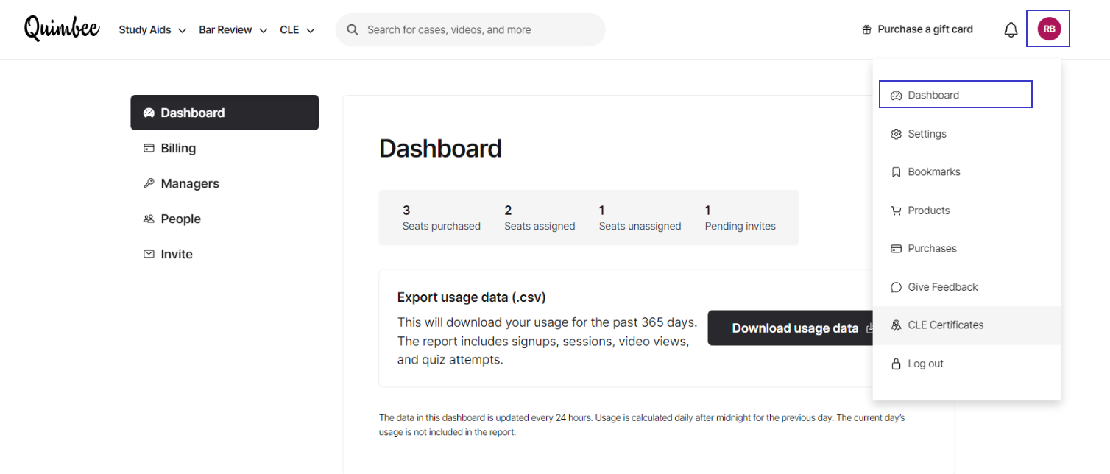Focus the search for cases field
Screen dimensions: 1110x474
(x=470, y=30)
